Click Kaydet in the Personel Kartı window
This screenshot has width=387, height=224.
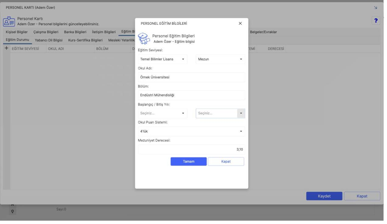point(324,196)
